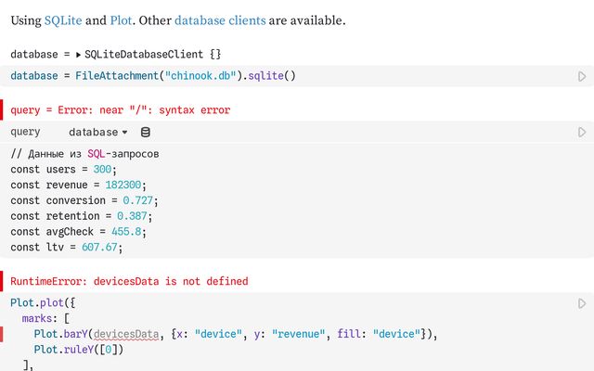594x371 pixels.
Task: Run the FileAttachment chinook.db cell
Action: click(582, 76)
